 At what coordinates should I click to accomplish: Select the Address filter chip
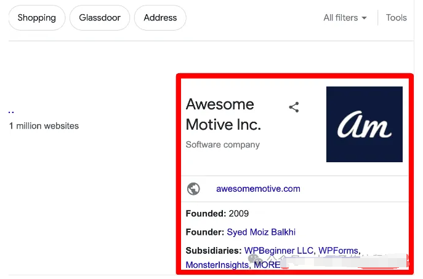pyautogui.click(x=160, y=18)
